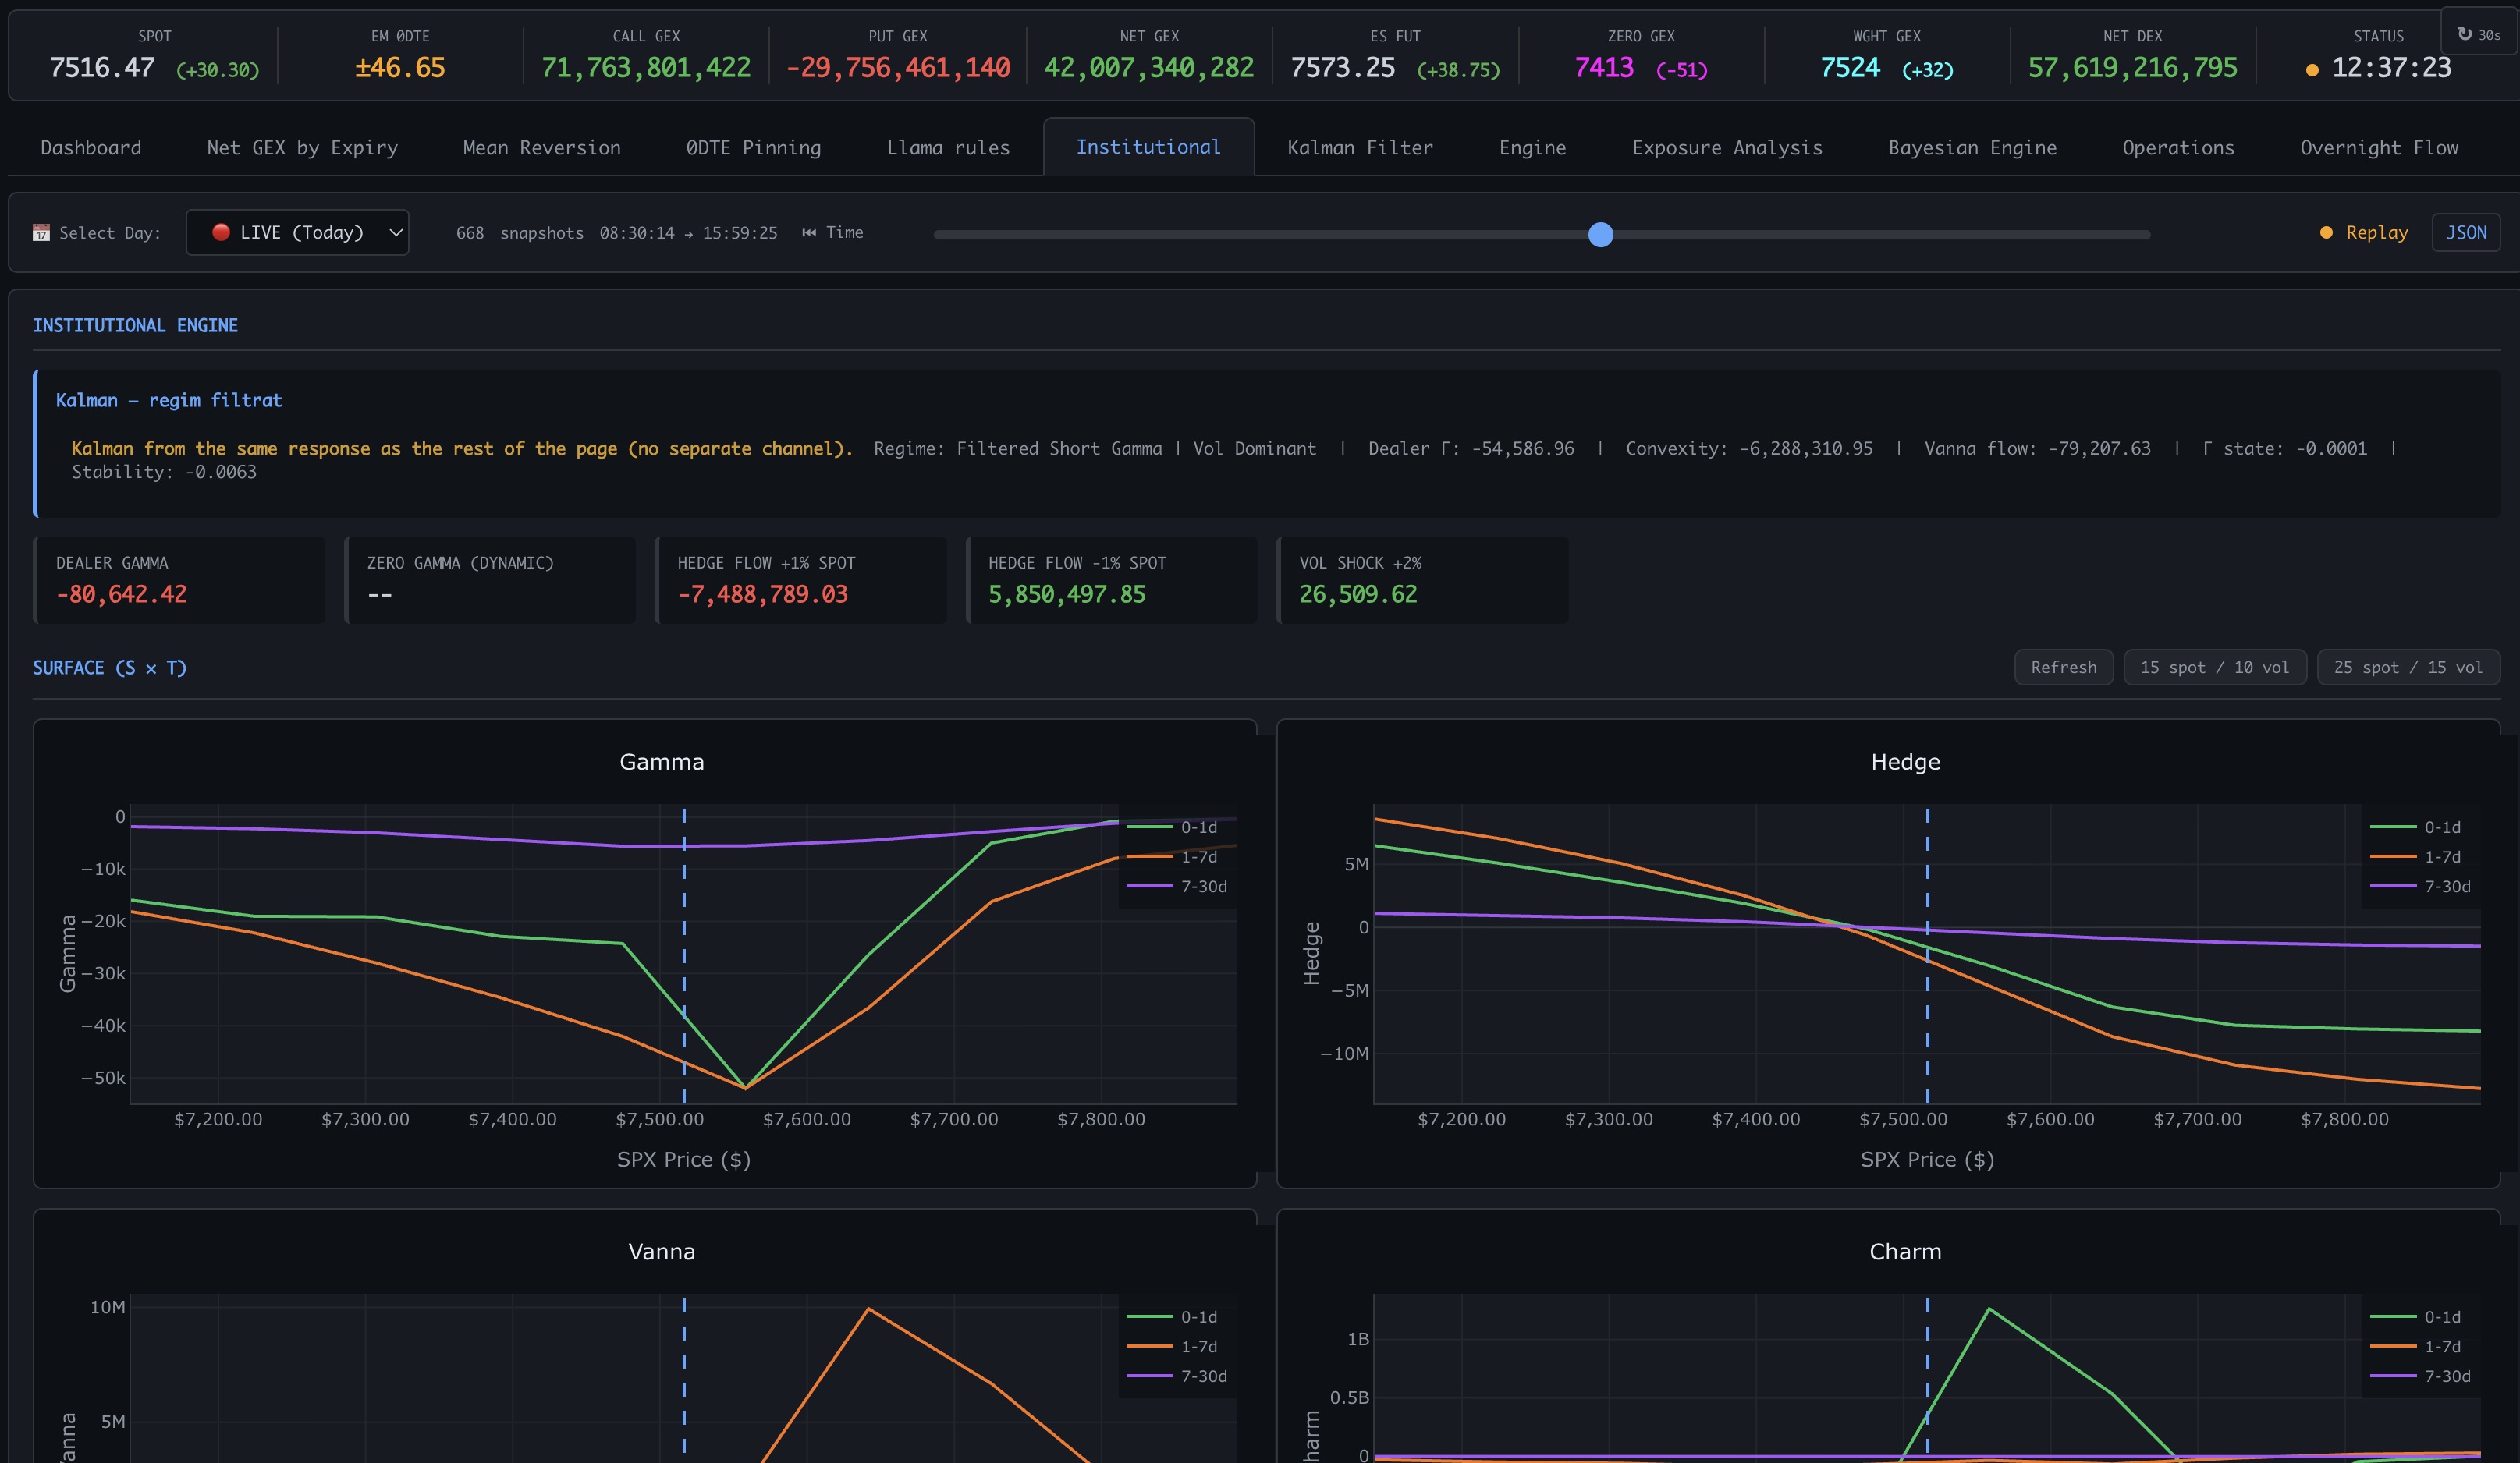Click the INSTITUTIONAL ENGINE heading
The image size is (2520, 1463).
pyautogui.click(x=135, y=326)
